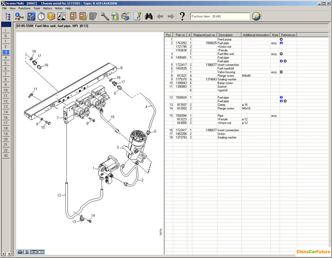
Task: Click the cardboard box parts icon
Action: 51,16
